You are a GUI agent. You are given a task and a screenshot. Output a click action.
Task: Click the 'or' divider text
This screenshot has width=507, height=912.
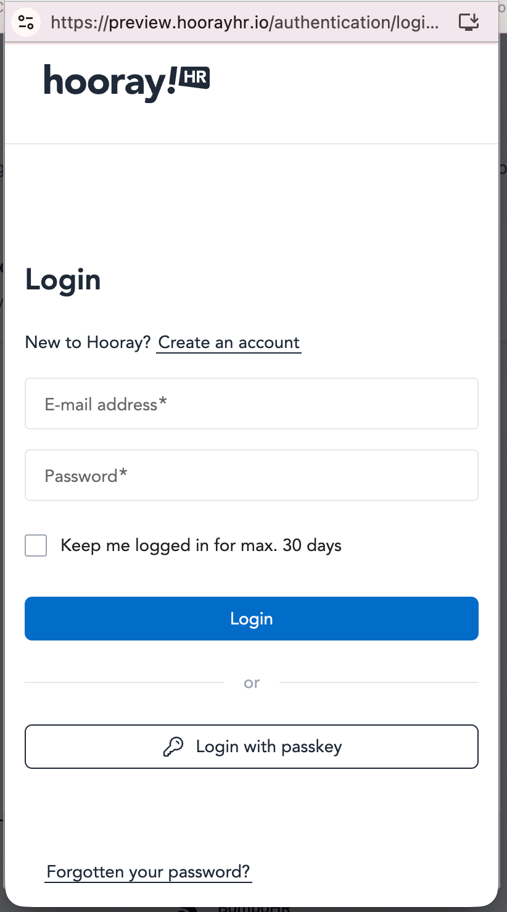pos(252,682)
